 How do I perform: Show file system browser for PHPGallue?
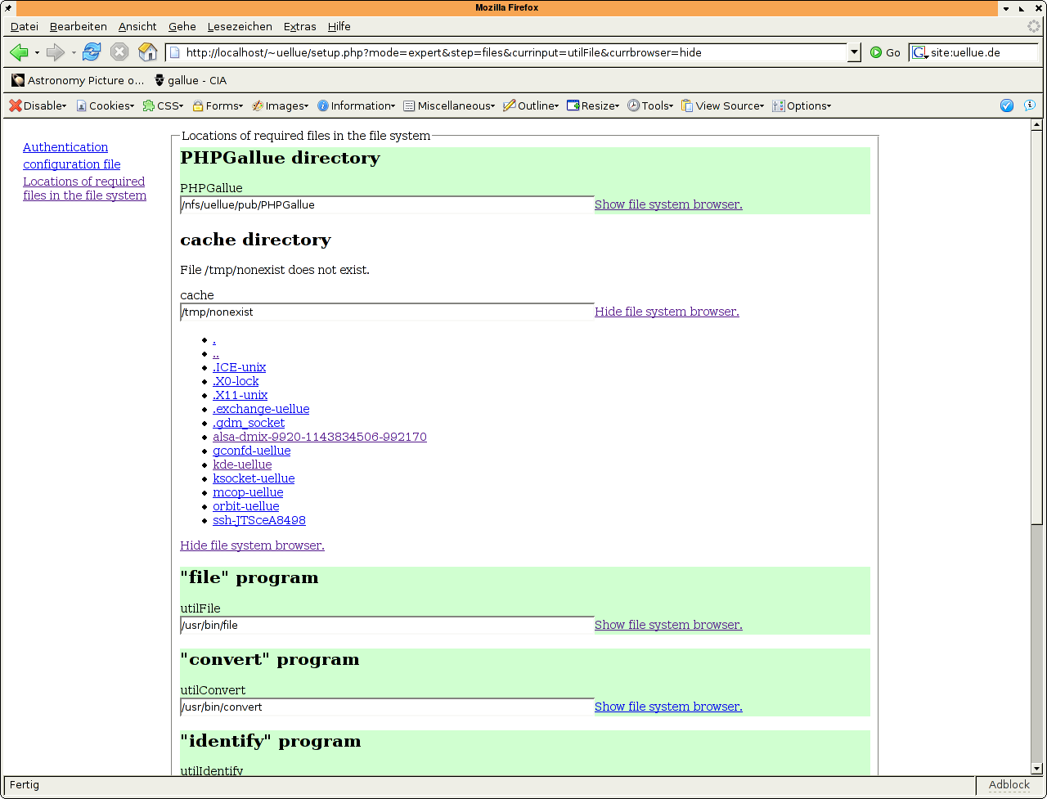[x=667, y=204]
